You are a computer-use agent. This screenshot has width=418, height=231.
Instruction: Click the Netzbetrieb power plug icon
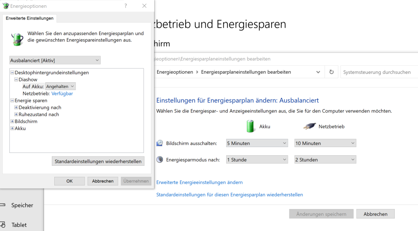[x=309, y=126]
